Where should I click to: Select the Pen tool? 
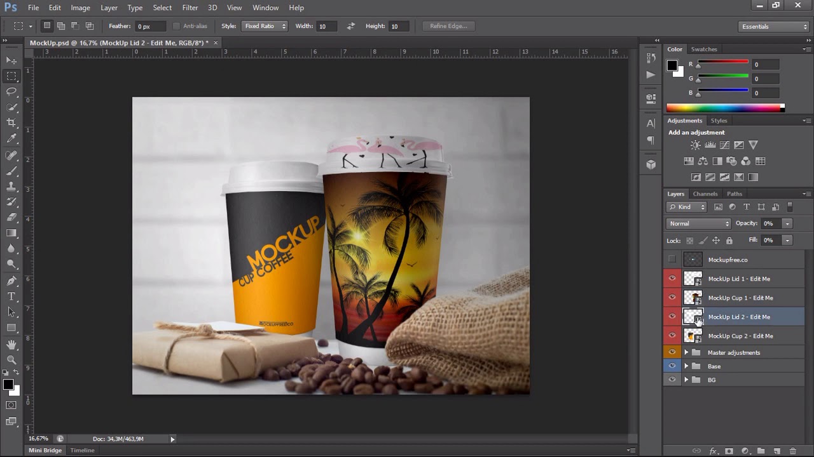(x=11, y=281)
